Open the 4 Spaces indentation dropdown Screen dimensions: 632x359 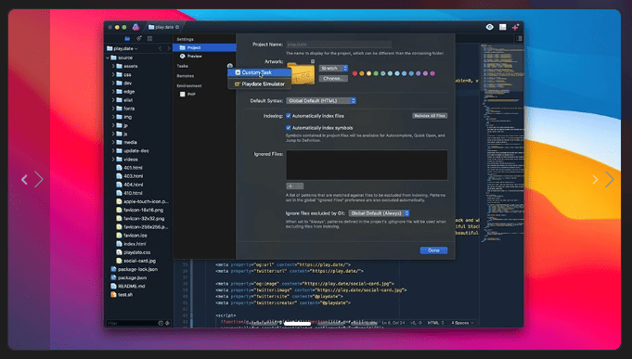pyautogui.click(x=462, y=323)
